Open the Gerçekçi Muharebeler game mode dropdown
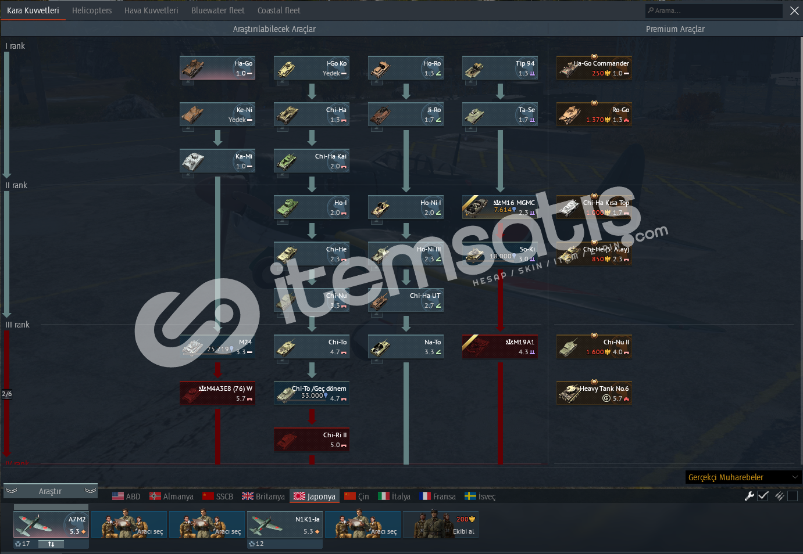This screenshot has height=554, width=803. pyautogui.click(x=744, y=477)
